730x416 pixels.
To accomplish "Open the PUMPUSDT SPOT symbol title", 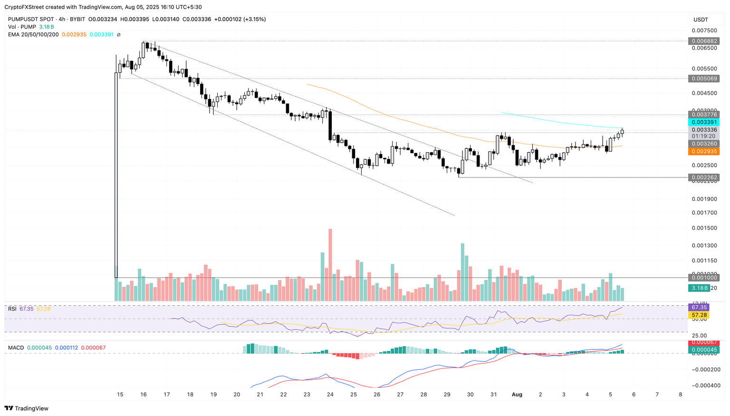I will pos(32,19).
